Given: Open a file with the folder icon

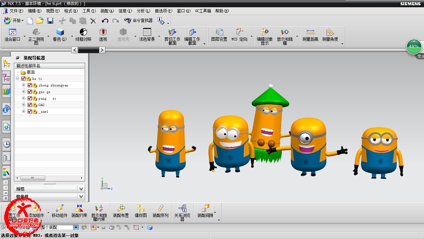Looking at the screenshot, I should (x=40, y=21).
